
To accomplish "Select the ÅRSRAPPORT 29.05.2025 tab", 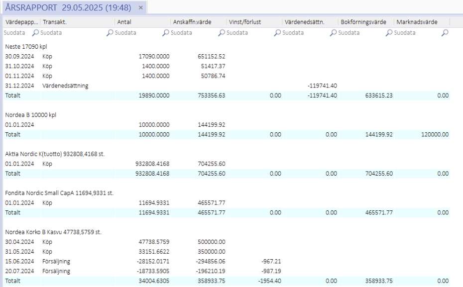I will point(67,7).
